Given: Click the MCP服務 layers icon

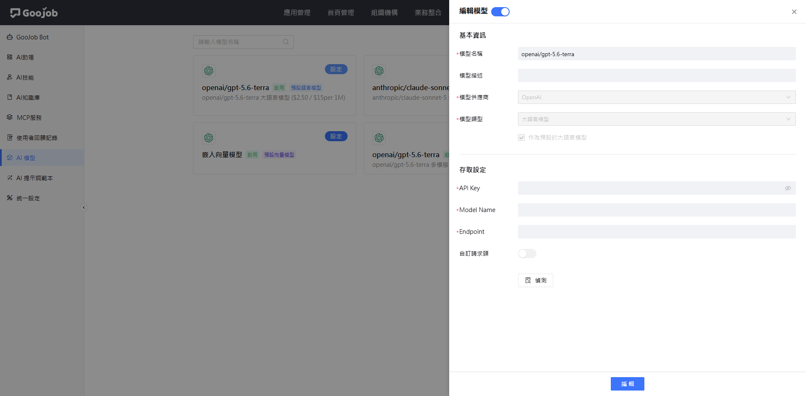Looking at the screenshot, I should click(x=10, y=117).
